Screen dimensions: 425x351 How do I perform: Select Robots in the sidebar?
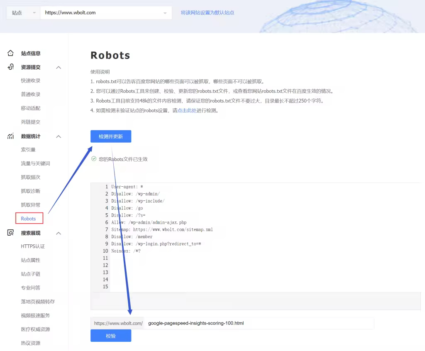click(28, 219)
